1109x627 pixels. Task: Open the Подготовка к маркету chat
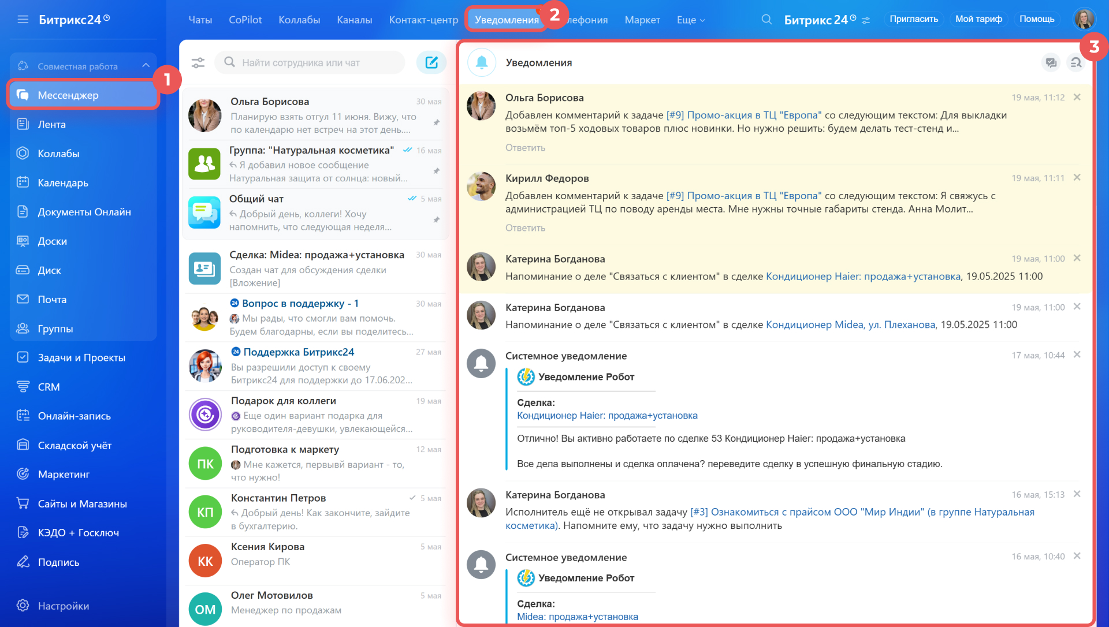click(315, 462)
